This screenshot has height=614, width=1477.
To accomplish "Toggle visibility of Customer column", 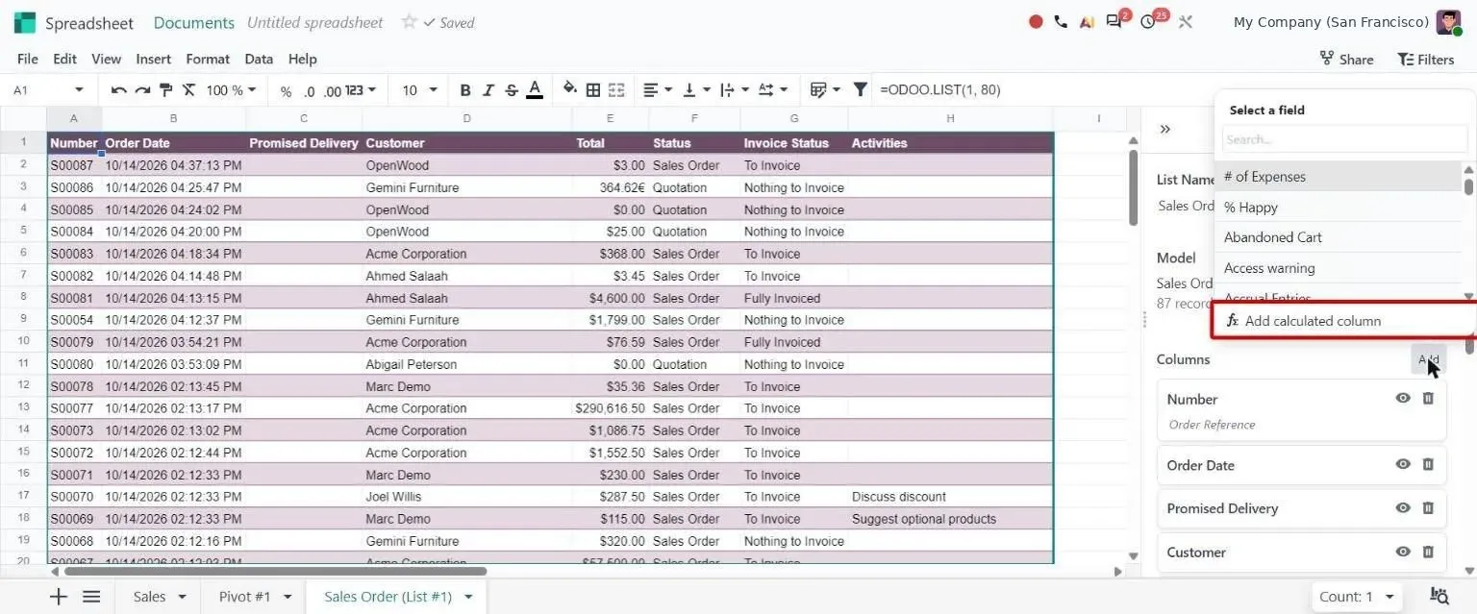I will [1403, 552].
